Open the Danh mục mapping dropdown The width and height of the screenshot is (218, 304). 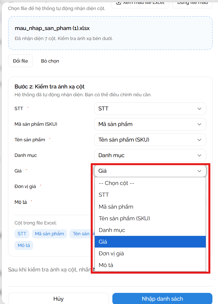click(150, 155)
